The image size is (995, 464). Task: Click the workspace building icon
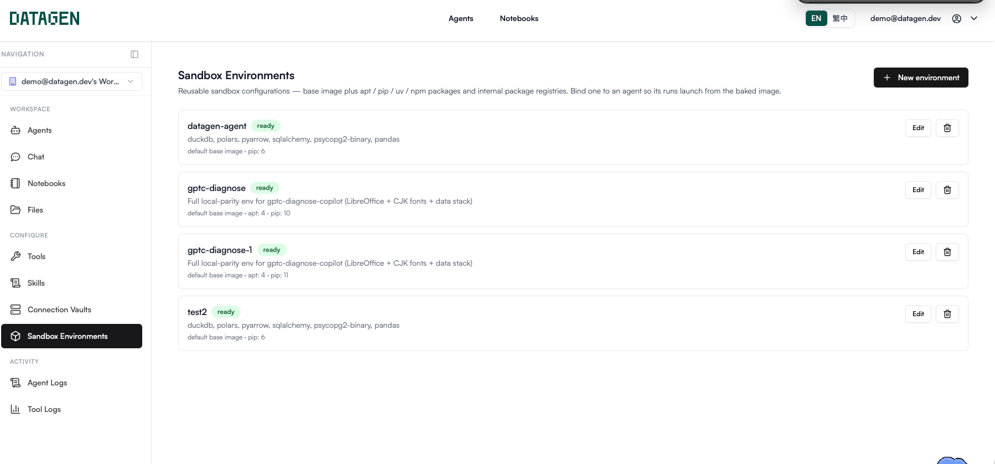[x=13, y=81]
